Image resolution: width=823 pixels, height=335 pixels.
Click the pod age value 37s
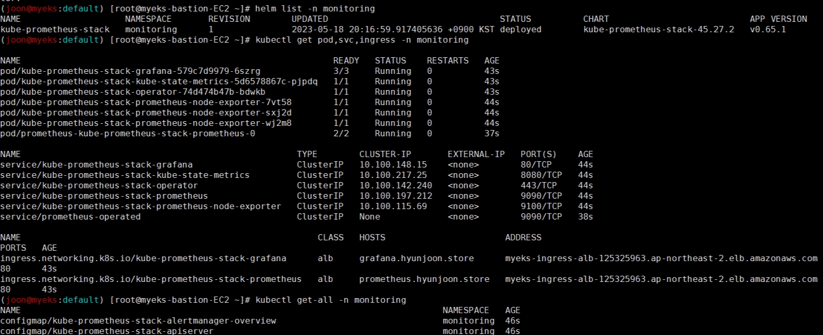click(492, 133)
